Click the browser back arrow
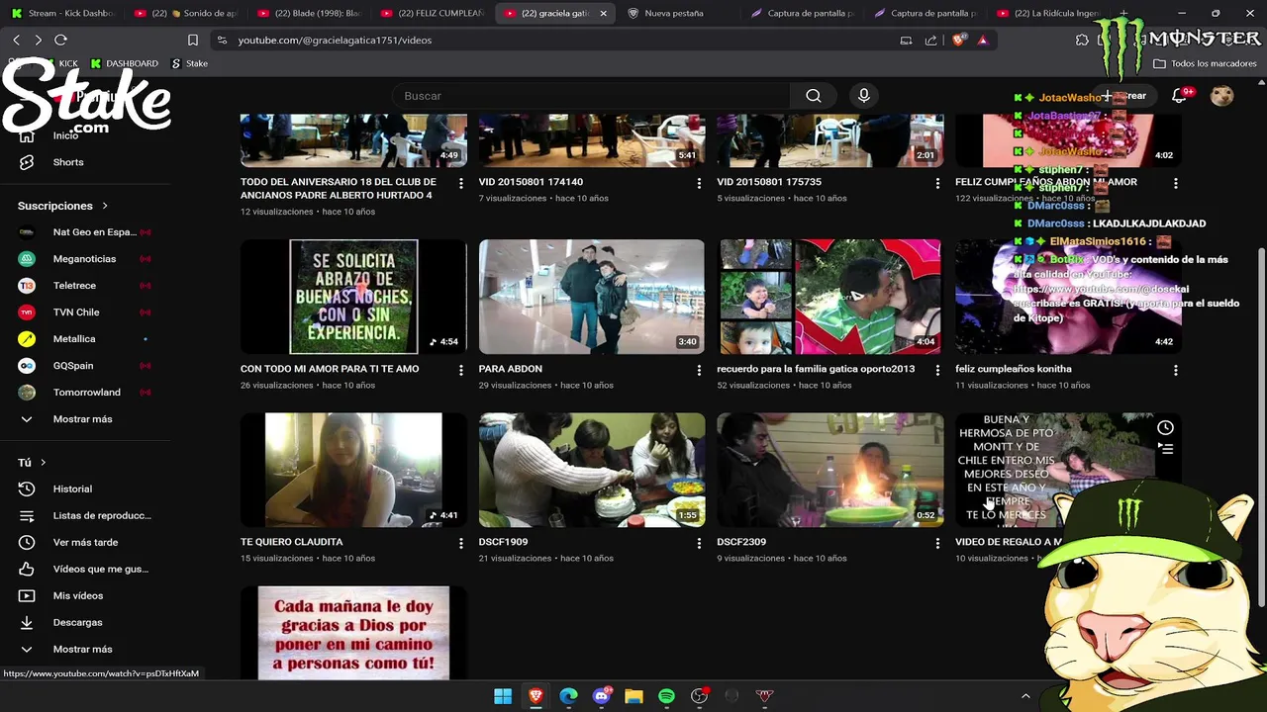 (16, 40)
